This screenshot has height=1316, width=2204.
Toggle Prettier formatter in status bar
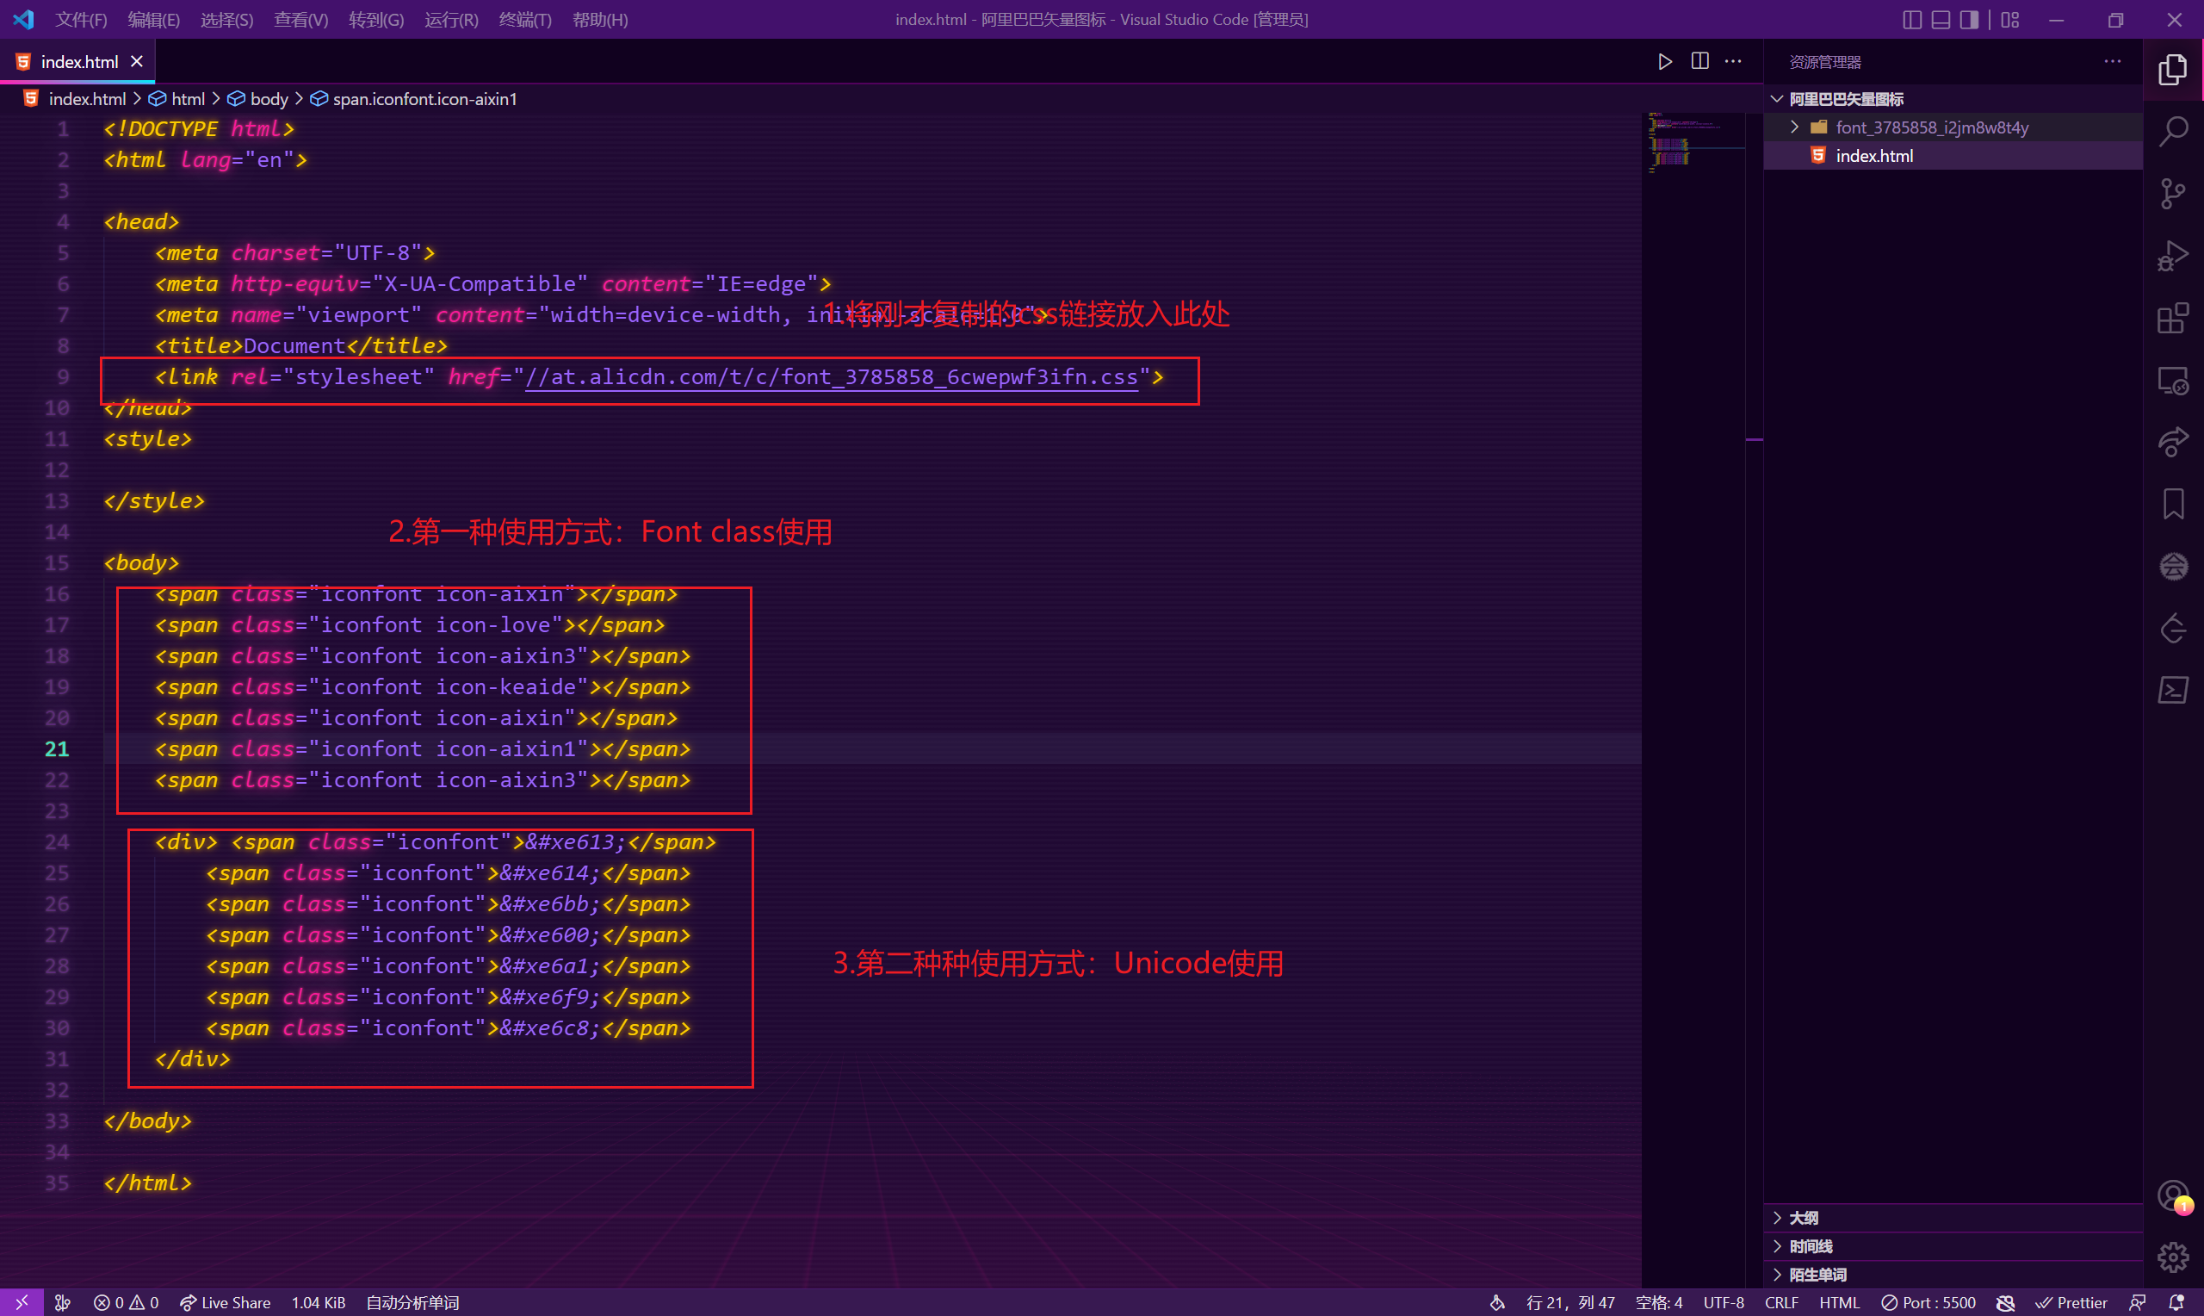coord(2071,1302)
